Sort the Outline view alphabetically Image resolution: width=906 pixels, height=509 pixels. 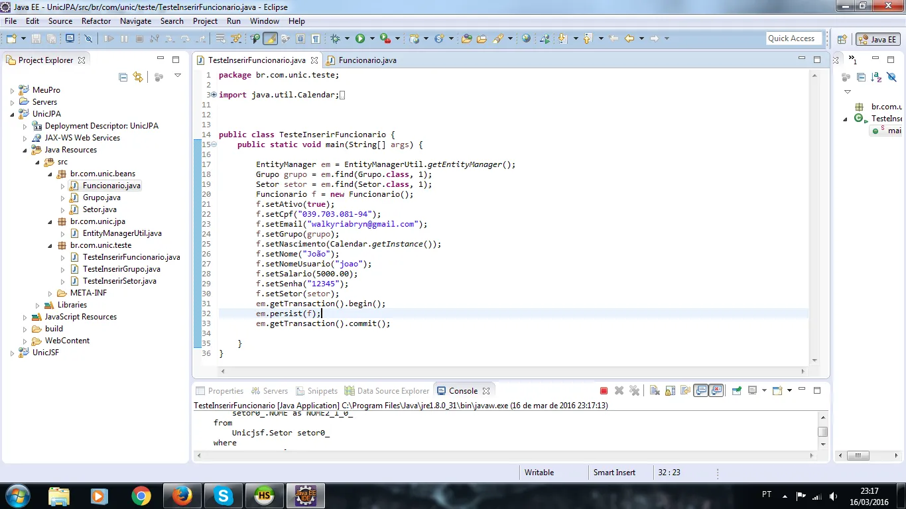tap(877, 77)
